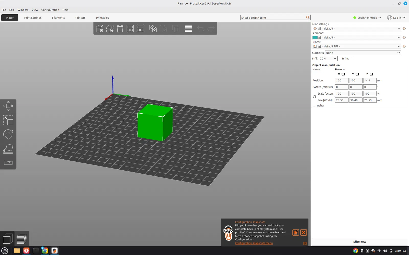
Task: Switch to the Printables tab
Action: [102, 18]
